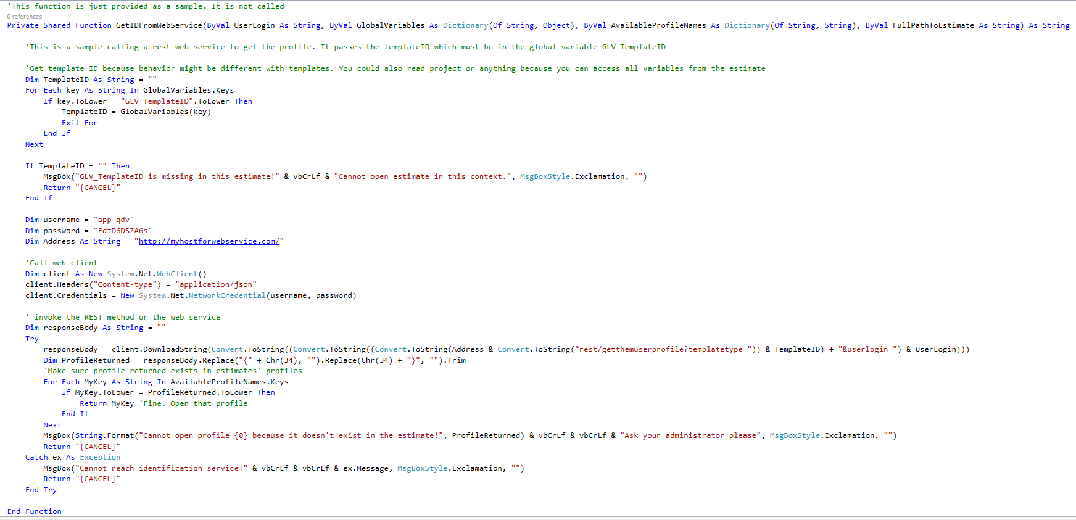Click 'This function is just provided comment
Image resolution: width=1076 pixels, height=520 pixels.
(146, 6)
